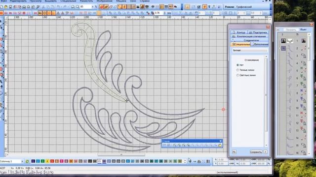Image resolution: width=316 pixels, height=177 pixels.
Task: Pick palette color swatch 1 (dark blue)
Action: 33,161
